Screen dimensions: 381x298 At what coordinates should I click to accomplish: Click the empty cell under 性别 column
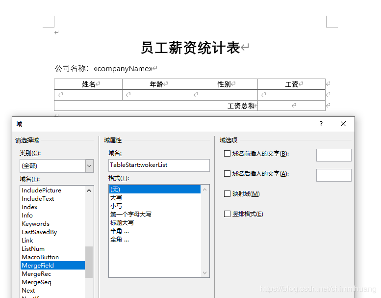click(x=224, y=95)
